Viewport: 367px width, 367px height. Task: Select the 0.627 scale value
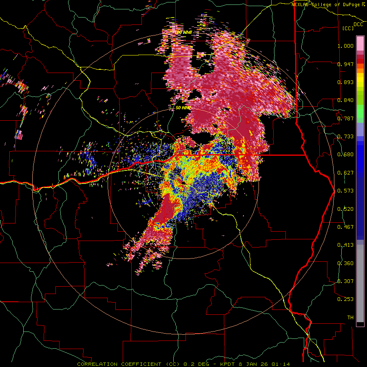(345, 173)
